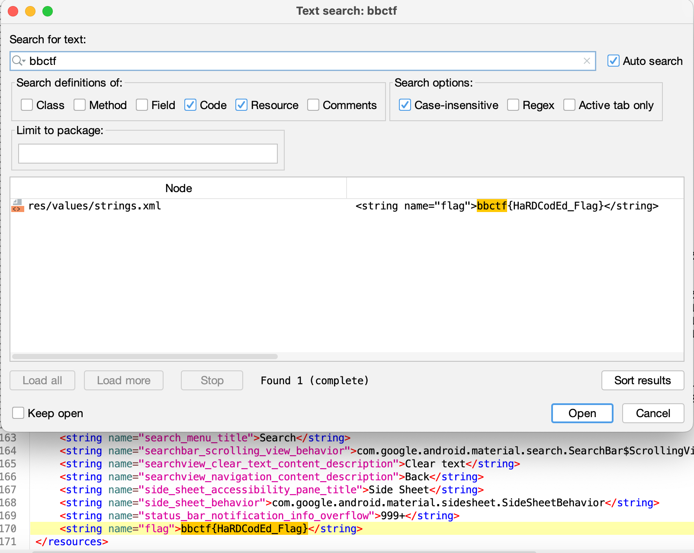Toggle the Method checkbox
The image size is (694, 553).
[80, 105]
